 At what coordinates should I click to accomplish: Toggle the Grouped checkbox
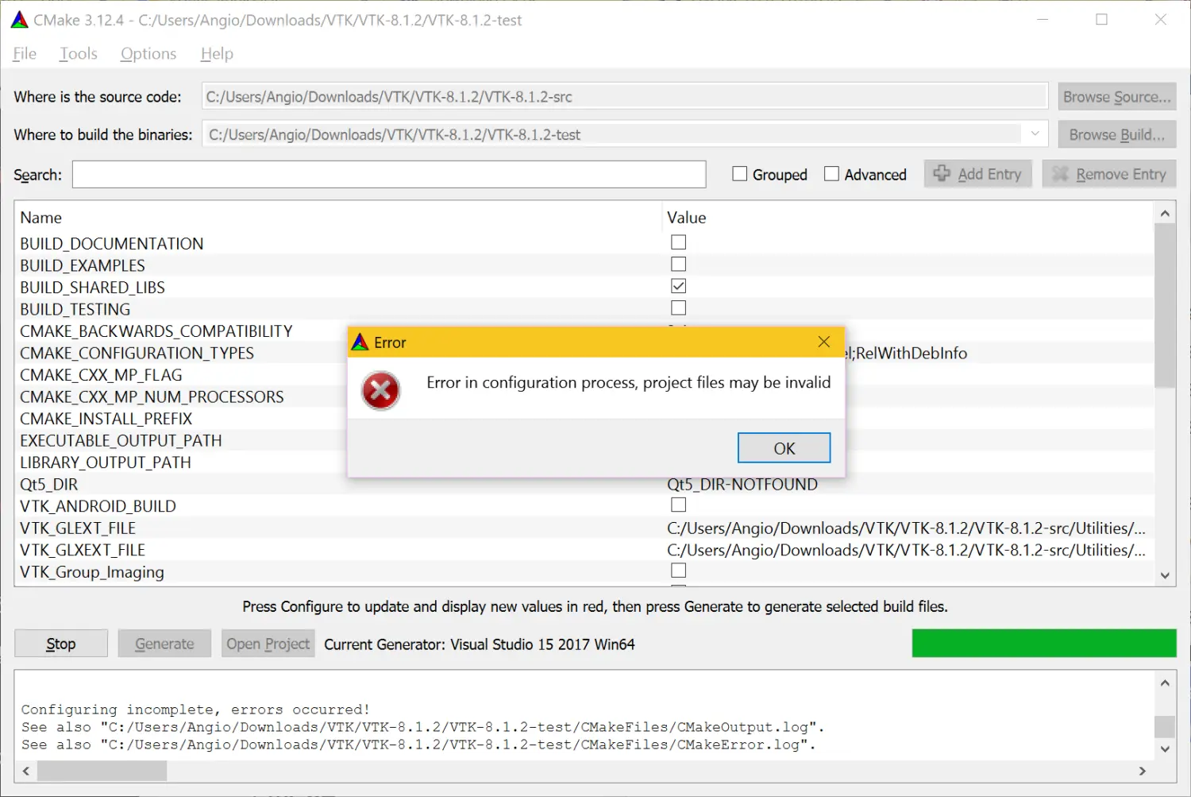pyautogui.click(x=739, y=174)
